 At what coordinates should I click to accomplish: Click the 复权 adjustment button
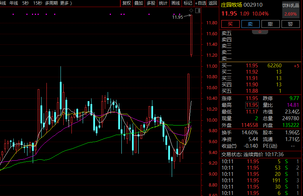pyautogui.click(x=126, y=3)
